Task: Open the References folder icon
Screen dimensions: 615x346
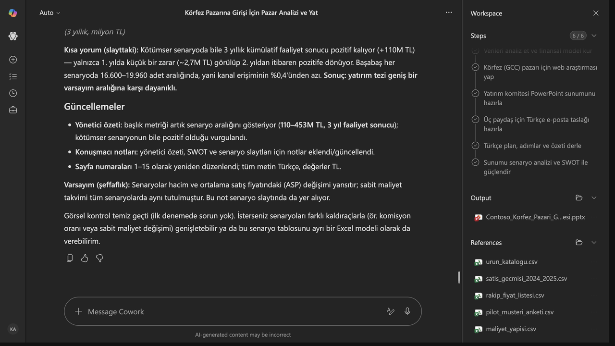Action: [579, 242]
